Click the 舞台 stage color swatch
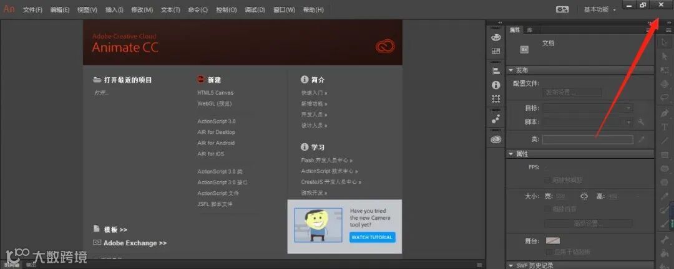 [x=553, y=241]
